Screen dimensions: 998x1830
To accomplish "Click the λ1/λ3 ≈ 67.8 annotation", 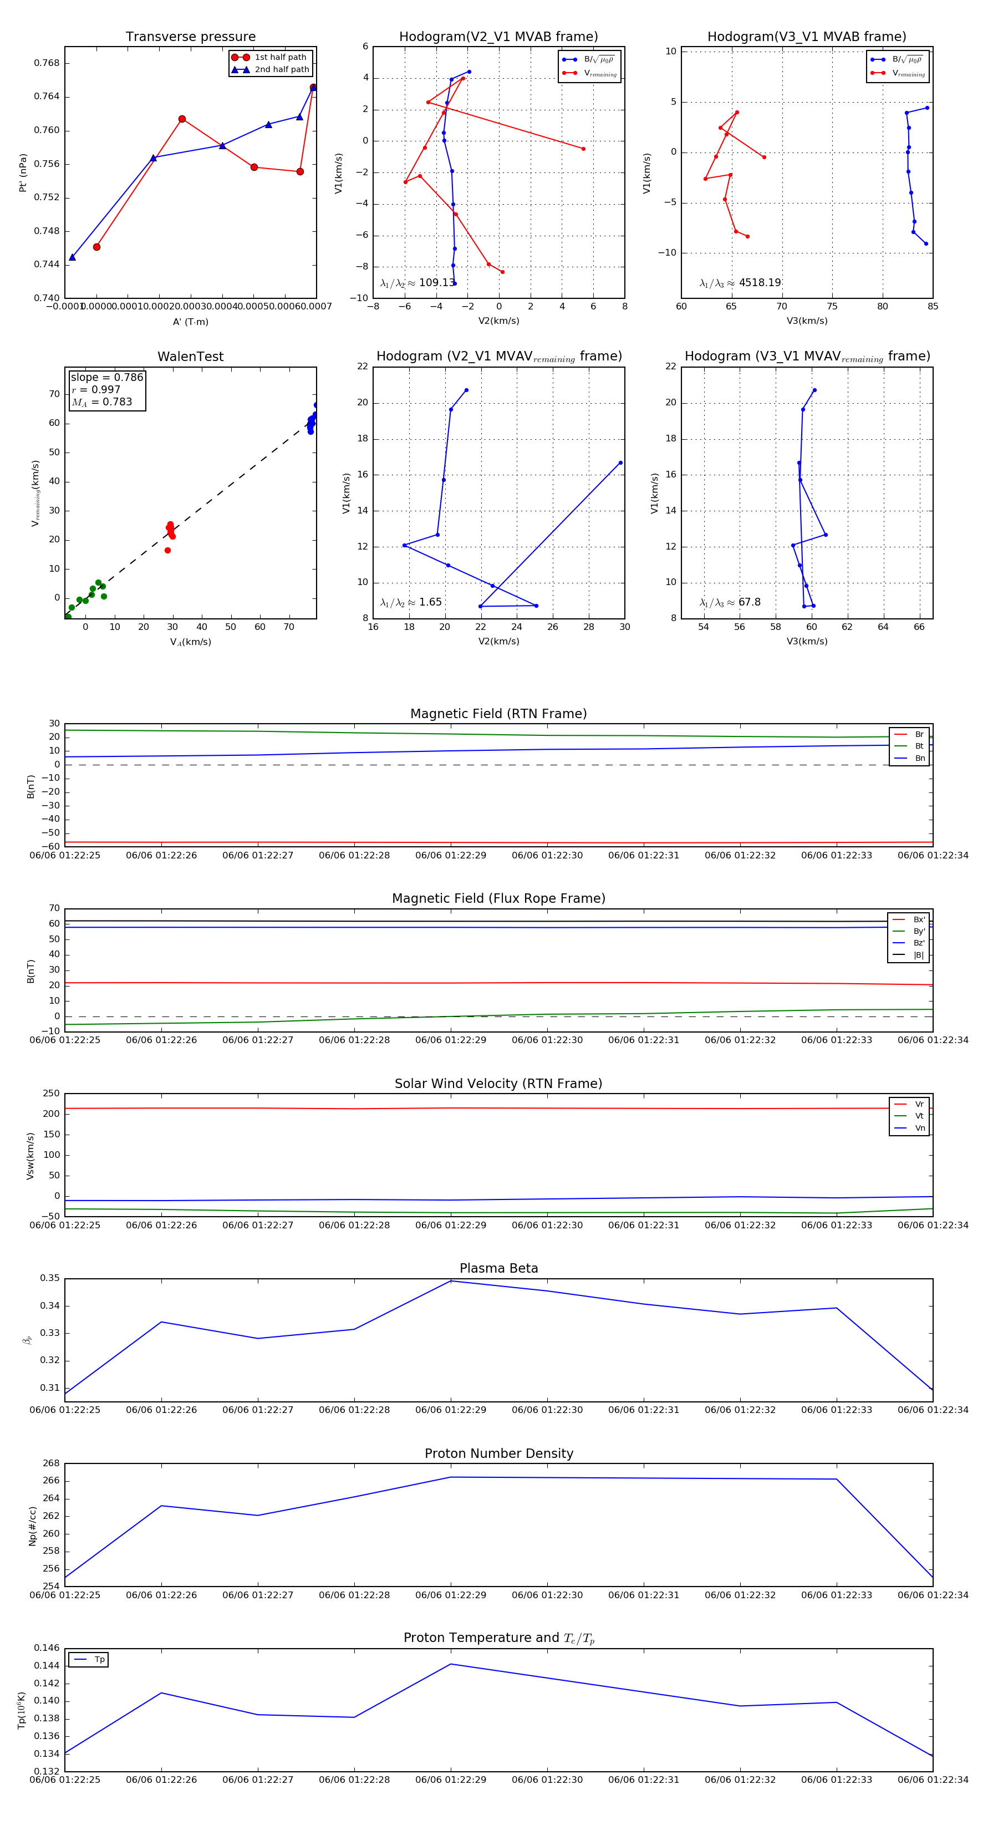I will [730, 602].
